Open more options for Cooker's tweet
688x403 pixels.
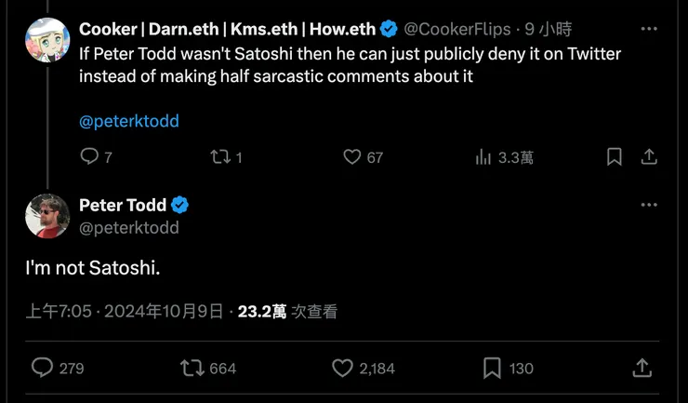650,30
